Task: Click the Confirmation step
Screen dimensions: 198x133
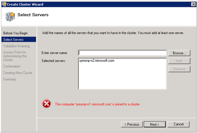Action: coord(12,66)
